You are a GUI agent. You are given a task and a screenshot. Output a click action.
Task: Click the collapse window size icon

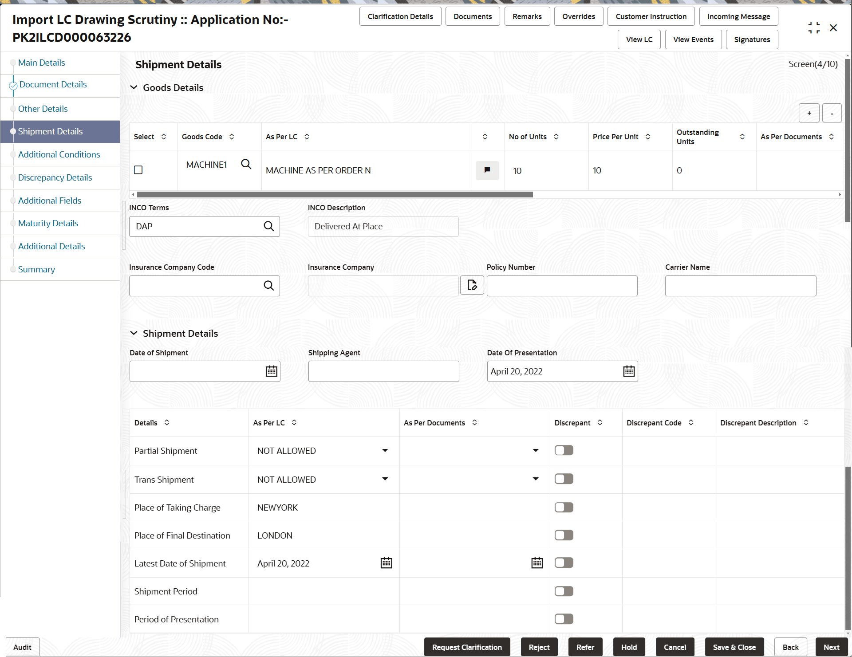point(814,28)
